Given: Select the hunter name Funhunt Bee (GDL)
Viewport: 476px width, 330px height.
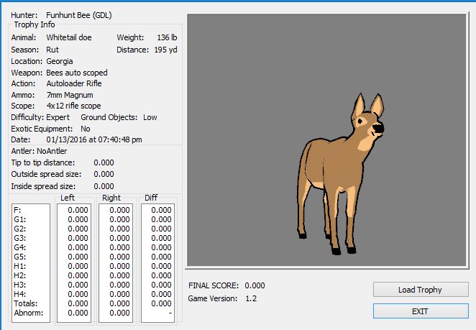Looking at the screenshot, I should [x=78, y=14].
